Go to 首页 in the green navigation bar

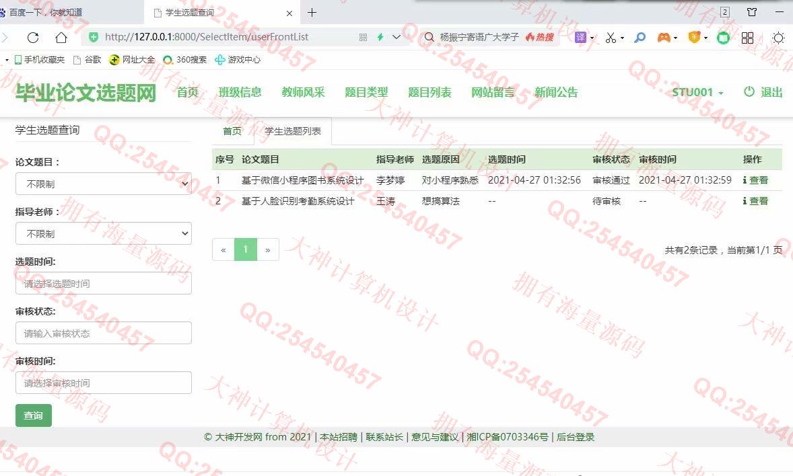click(188, 93)
